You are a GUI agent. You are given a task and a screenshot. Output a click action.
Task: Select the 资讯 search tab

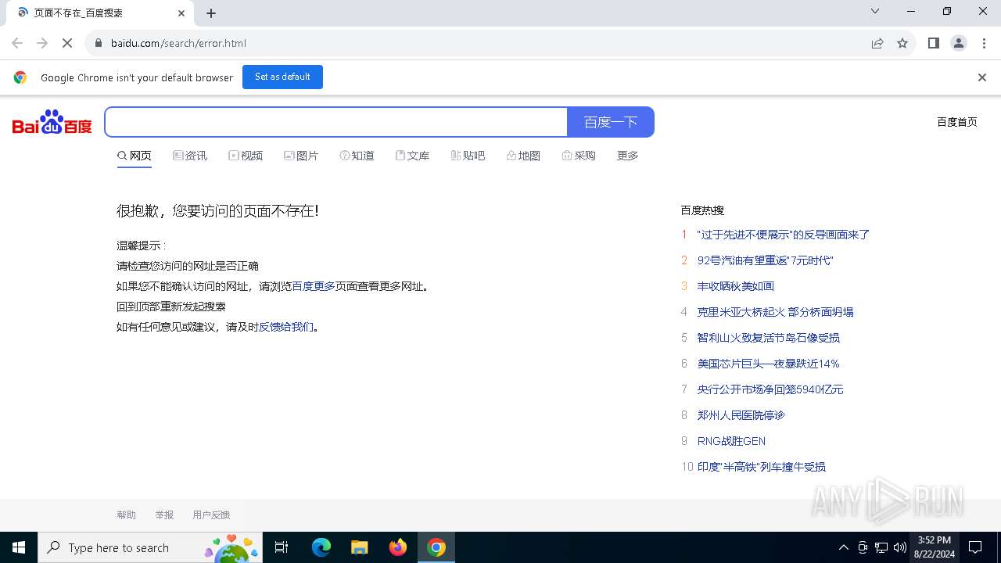coord(190,156)
